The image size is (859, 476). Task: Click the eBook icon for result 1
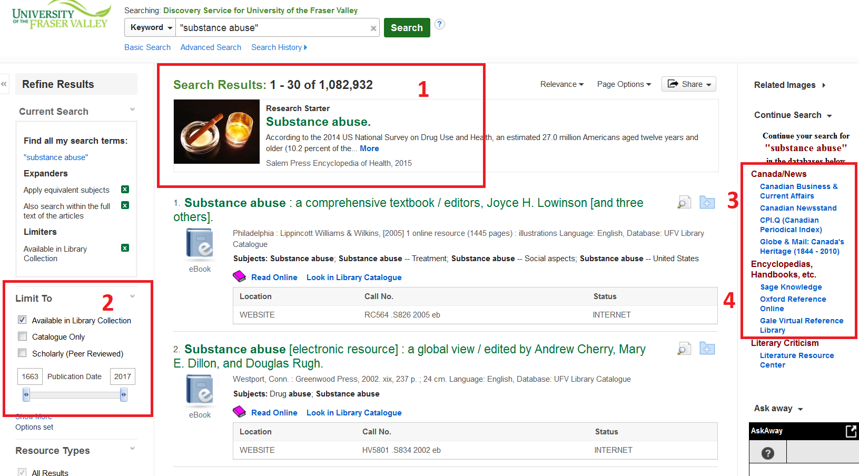[200, 245]
